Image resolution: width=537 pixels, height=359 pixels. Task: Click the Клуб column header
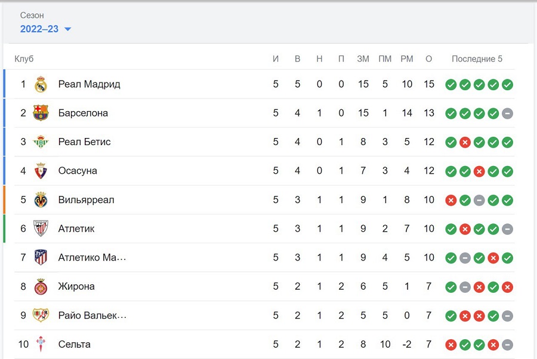24,59
